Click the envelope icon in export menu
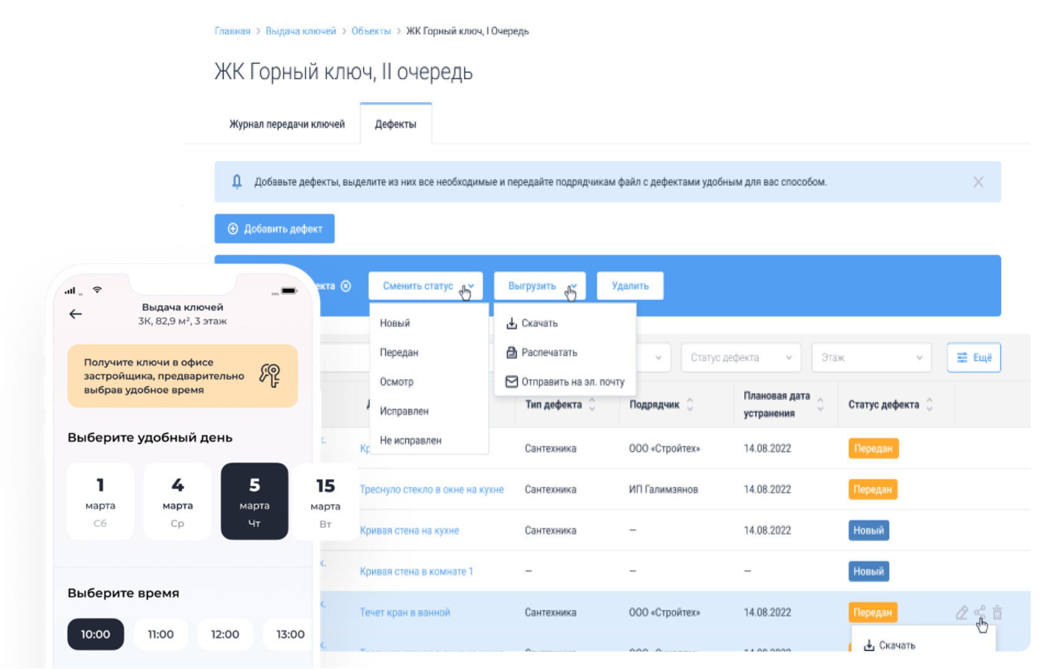The image size is (1046, 669). pyautogui.click(x=511, y=381)
